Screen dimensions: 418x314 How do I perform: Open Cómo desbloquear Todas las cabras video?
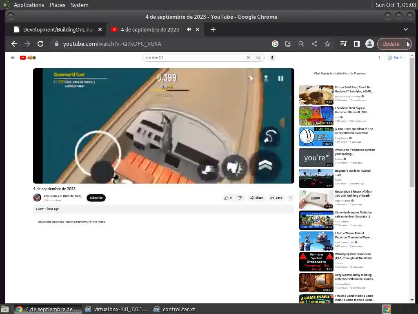pos(316,220)
